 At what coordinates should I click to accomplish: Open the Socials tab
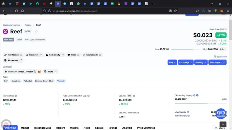[99, 128]
